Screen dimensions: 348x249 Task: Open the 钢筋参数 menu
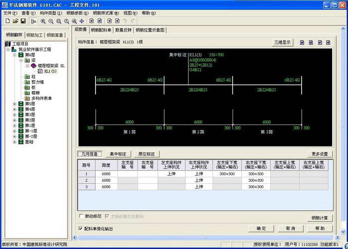(77, 13)
